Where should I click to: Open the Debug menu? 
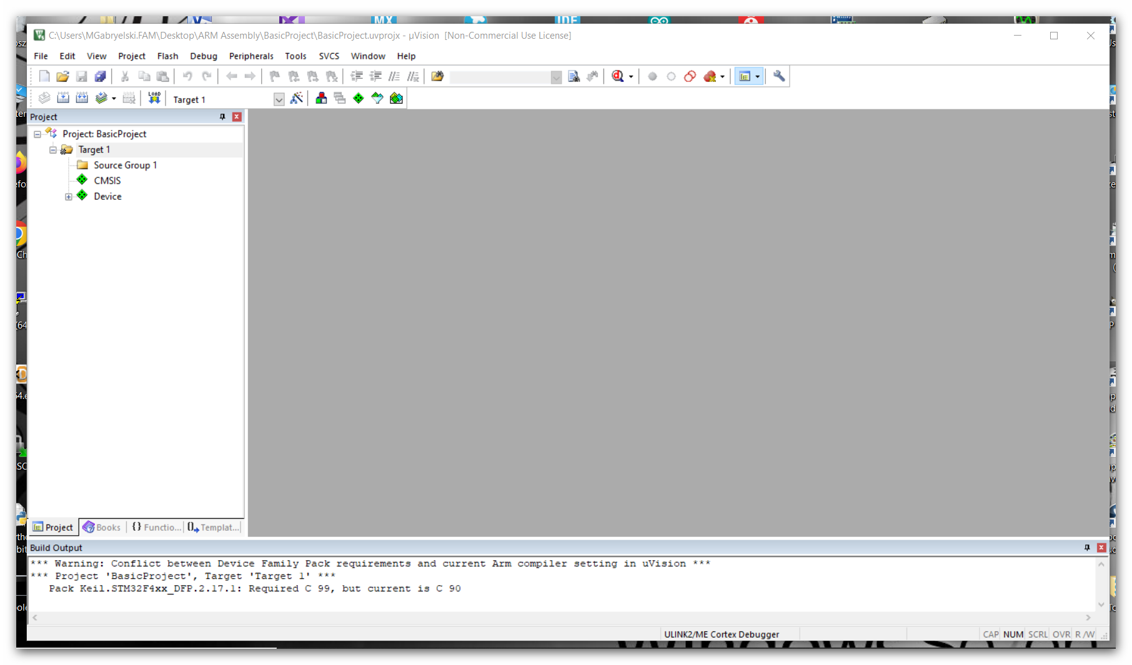[204, 56]
